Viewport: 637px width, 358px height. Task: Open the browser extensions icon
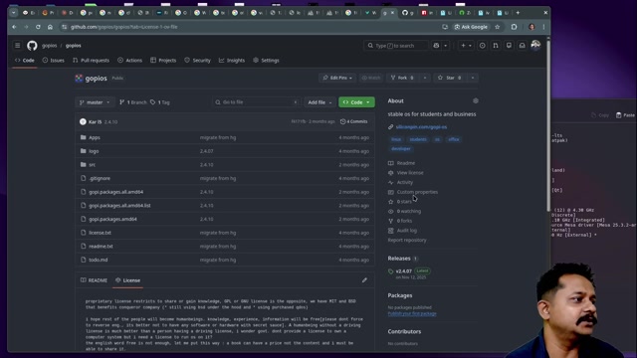coord(514,27)
